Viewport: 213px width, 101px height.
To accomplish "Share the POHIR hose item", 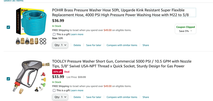I will coord(146,45).
